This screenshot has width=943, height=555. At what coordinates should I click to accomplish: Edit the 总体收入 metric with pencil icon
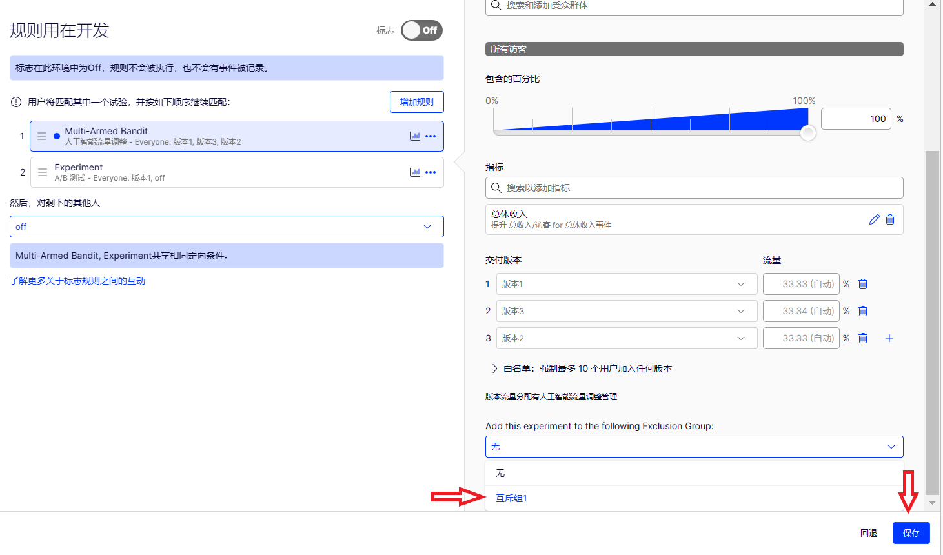tap(874, 219)
